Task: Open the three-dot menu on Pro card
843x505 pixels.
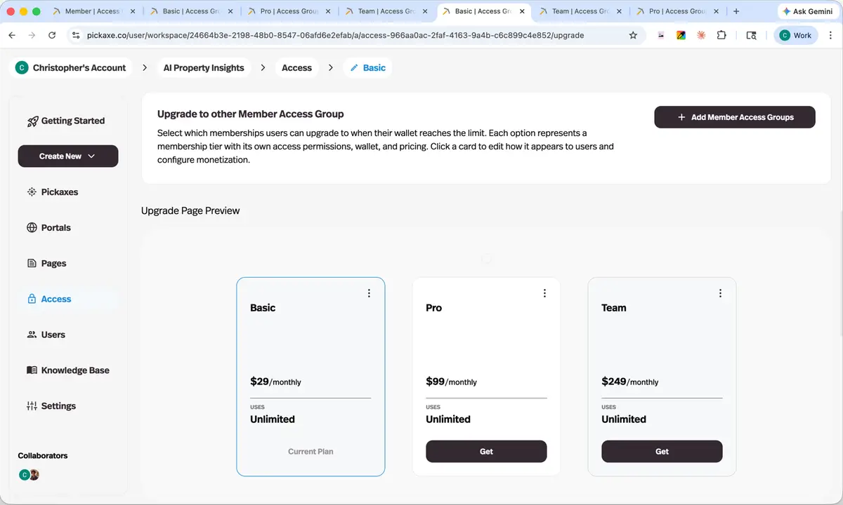Action: 544,293
